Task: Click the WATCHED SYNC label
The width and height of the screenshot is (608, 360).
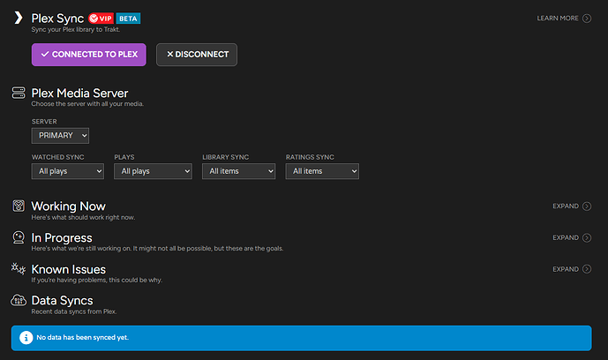Action: pyautogui.click(x=57, y=157)
